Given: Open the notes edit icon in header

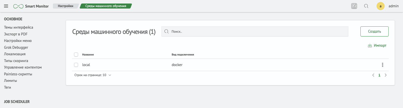Looking at the screenshot, I should pyautogui.click(x=354, y=6).
